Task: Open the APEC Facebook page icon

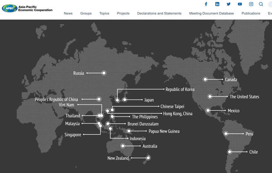Action: click(206, 4)
